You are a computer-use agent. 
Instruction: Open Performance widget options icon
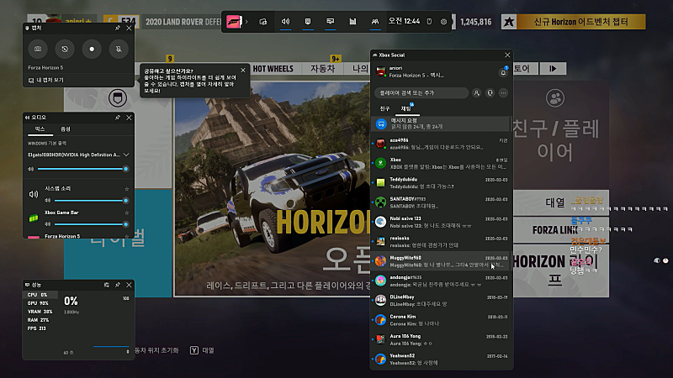coord(107,285)
